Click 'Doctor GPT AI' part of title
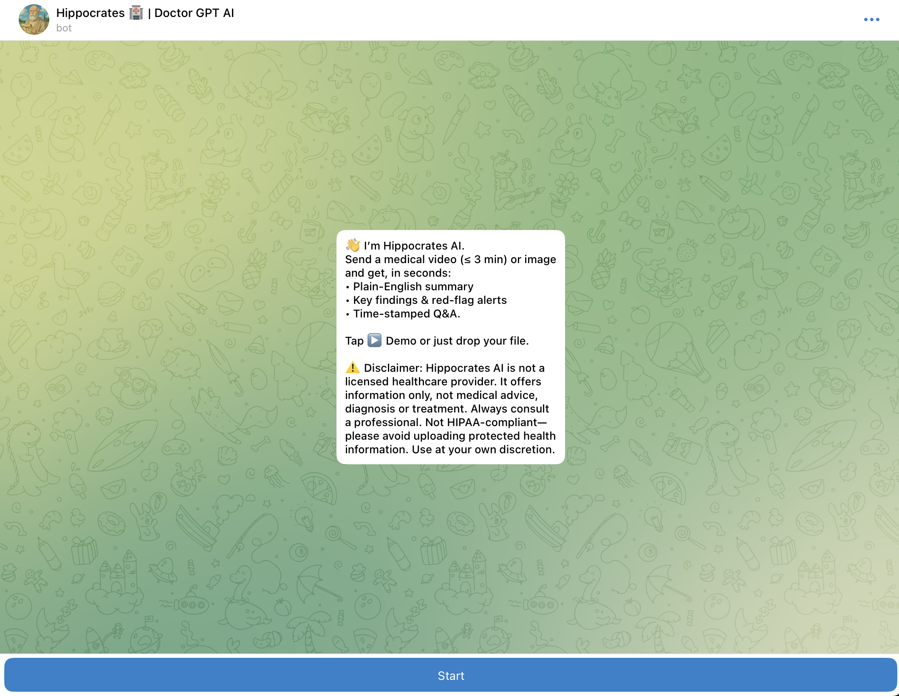899x696 pixels. pos(194,13)
